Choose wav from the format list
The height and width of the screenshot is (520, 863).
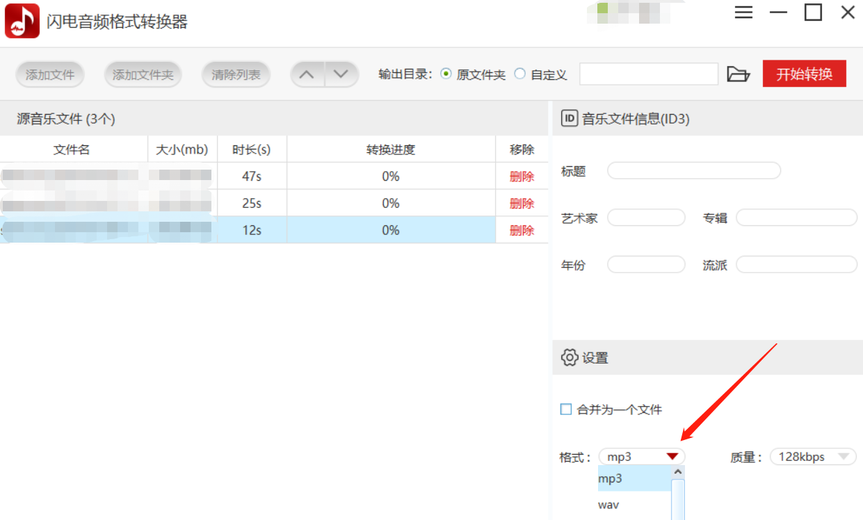click(x=635, y=505)
